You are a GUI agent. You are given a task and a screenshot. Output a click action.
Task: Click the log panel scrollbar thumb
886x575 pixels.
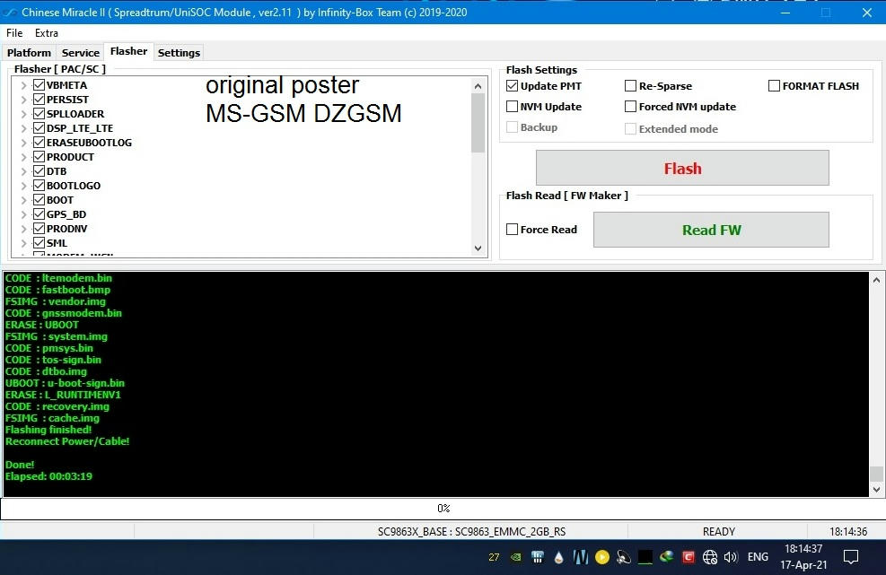(876, 474)
